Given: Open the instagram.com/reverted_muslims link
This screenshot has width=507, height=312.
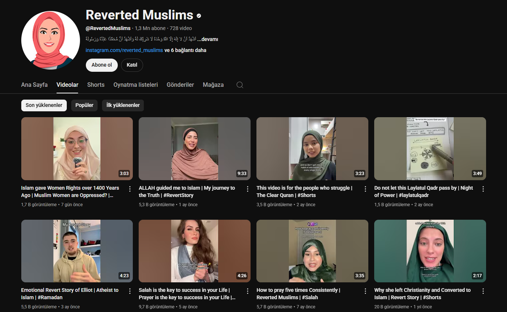Looking at the screenshot, I should 124,50.
